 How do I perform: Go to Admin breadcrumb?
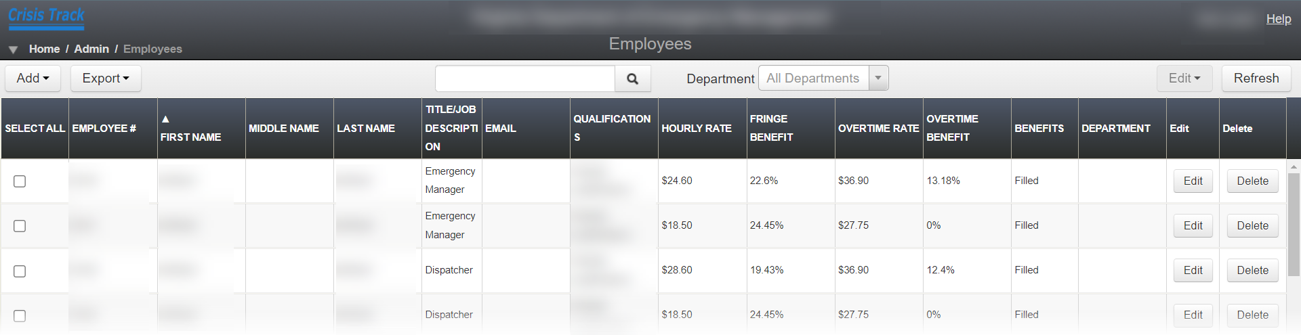[91, 49]
